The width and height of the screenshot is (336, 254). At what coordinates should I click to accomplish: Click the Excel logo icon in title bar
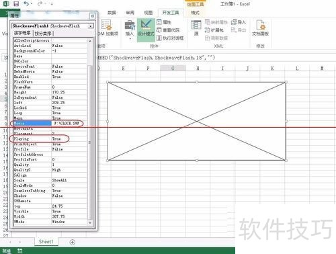(6, 4)
